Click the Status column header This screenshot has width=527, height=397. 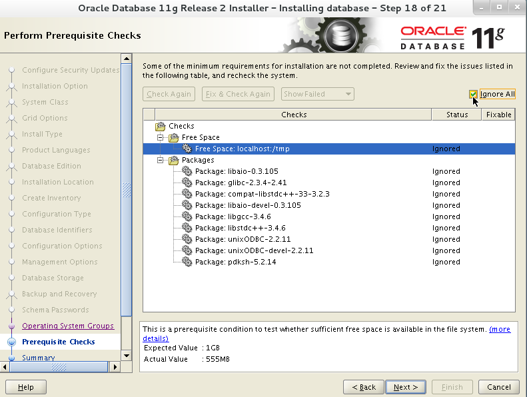[x=457, y=115]
